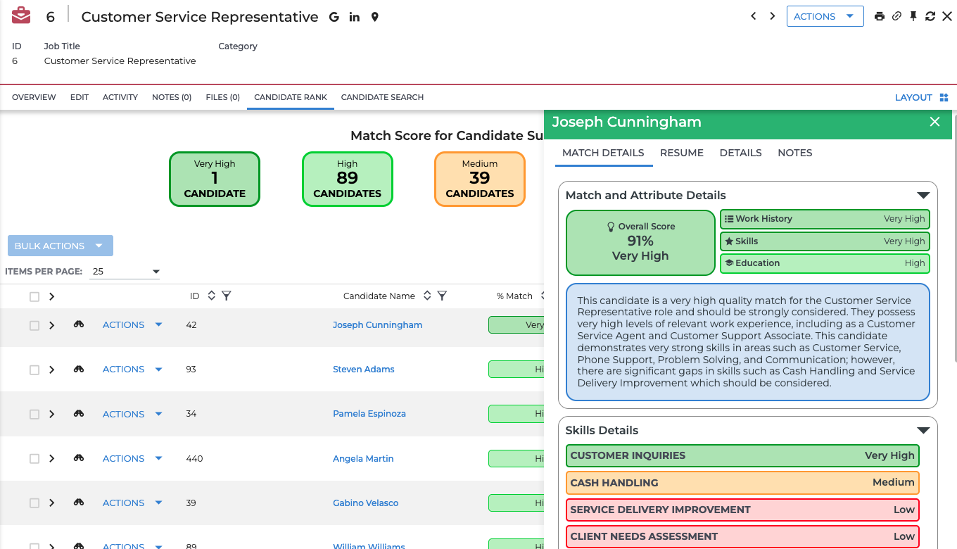Open RESUME tab in candidate panel
Image resolution: width=957 pixels, height=549 pixels.
coord(682,153)
